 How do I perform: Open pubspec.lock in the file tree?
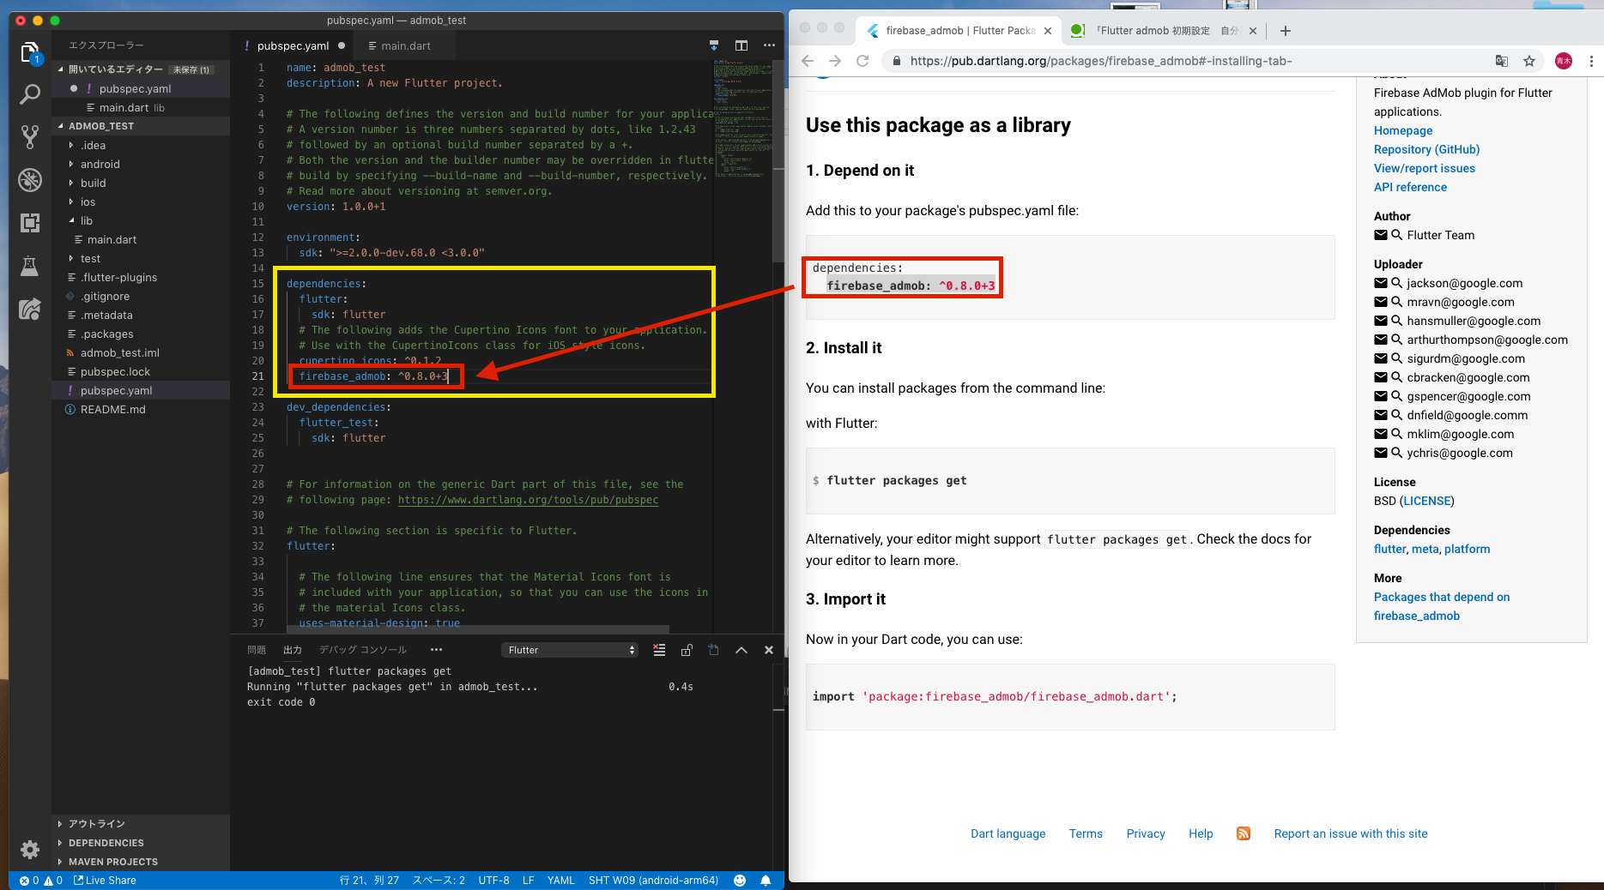coord(115,372)
